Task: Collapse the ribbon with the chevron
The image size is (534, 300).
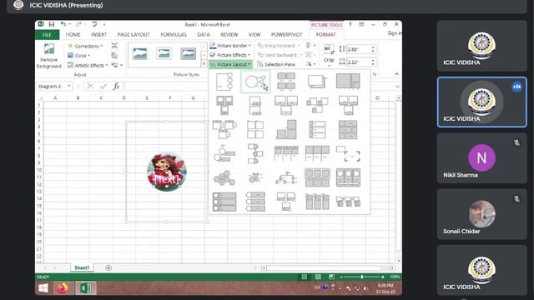Action: (x=396, y=74)
